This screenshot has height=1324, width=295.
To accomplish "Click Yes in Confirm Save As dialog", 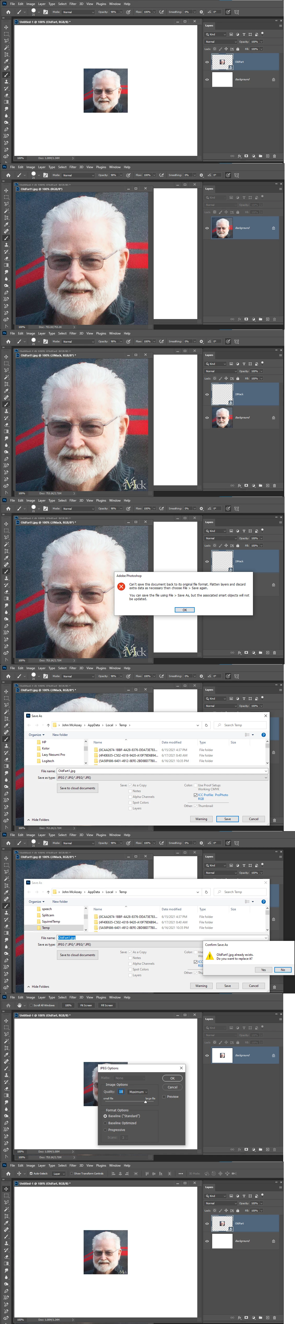I will [x=264, y=970].
